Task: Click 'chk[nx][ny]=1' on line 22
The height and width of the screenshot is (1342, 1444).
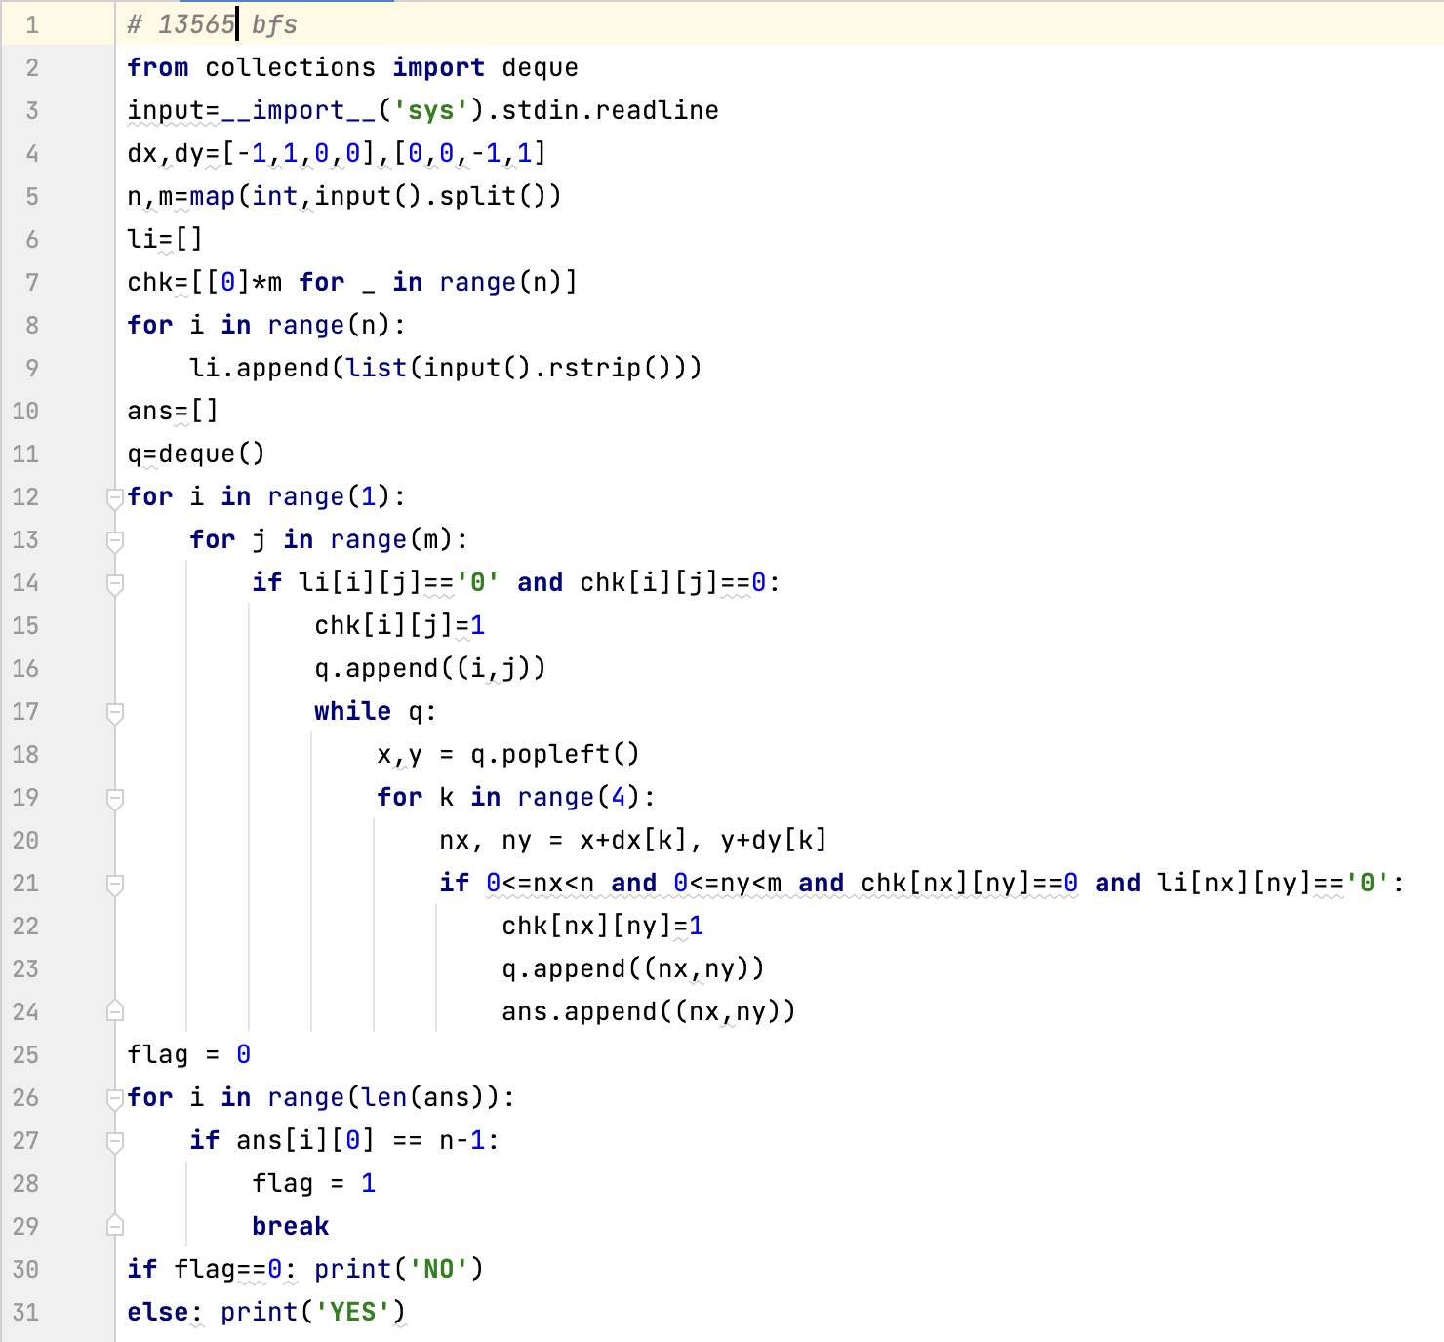Action: (603, 926)
